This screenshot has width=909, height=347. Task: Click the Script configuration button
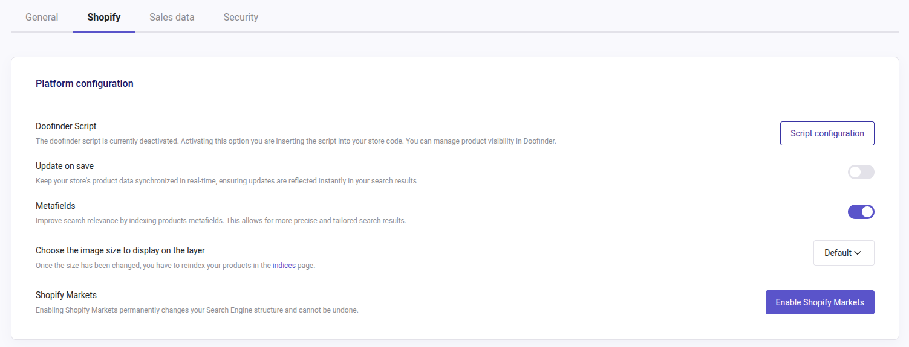[827, 133]
